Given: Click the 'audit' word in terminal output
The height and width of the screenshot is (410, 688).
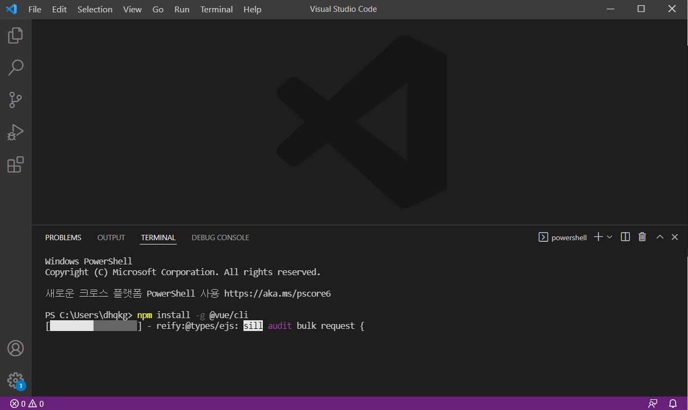Looking at the screenshot, I should (280, 326).
